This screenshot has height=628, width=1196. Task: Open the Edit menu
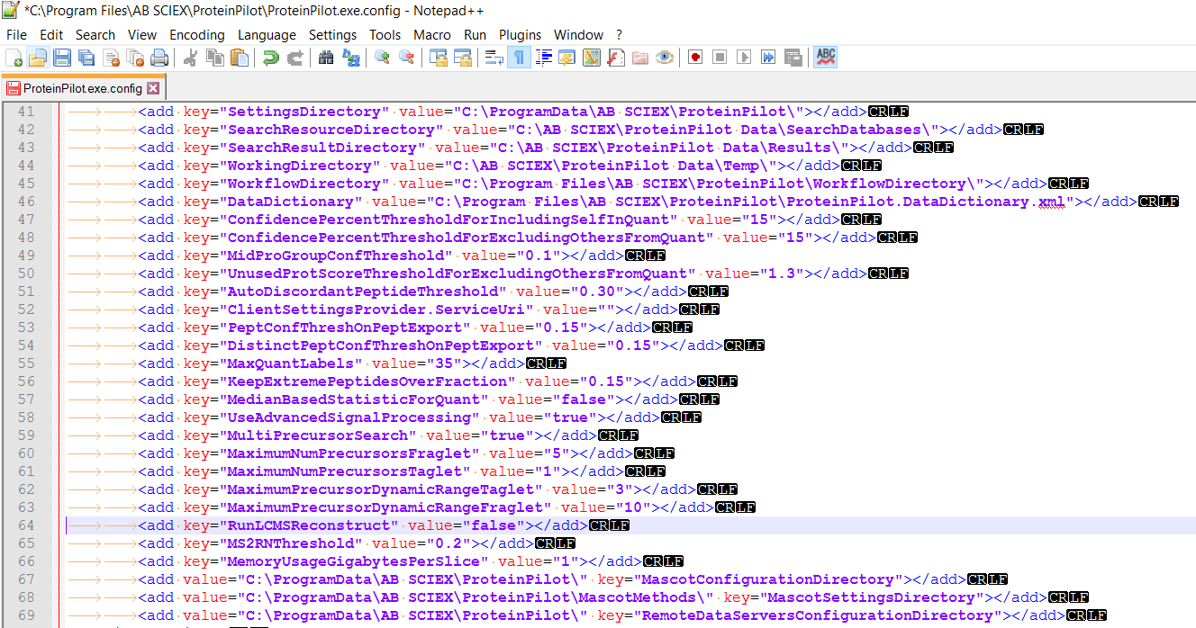pos(51,35)
